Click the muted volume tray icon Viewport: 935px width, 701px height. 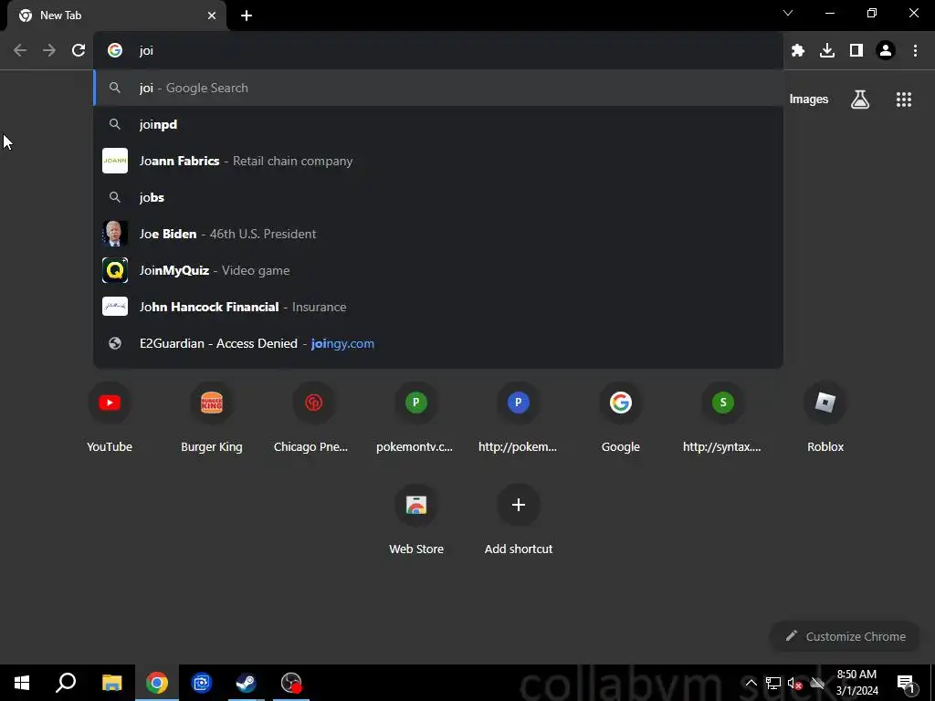click(x=795, y=683)
